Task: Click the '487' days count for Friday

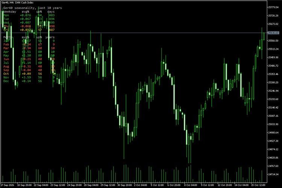Action: pyautogui.click(x=52, y=30)
